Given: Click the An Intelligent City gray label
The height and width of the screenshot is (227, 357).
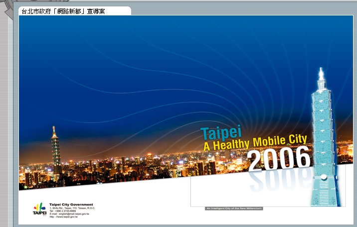Looking at the screenshot, I should coord(234,209).
